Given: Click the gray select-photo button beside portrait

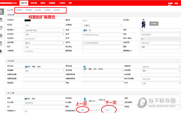Looking at the screenshot, I should coord(154,24).
